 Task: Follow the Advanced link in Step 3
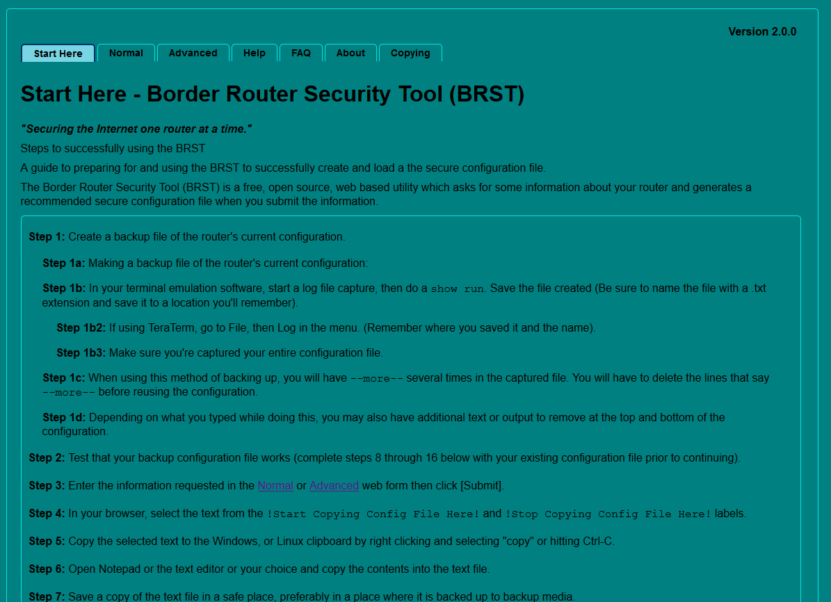tap(334, 486)
